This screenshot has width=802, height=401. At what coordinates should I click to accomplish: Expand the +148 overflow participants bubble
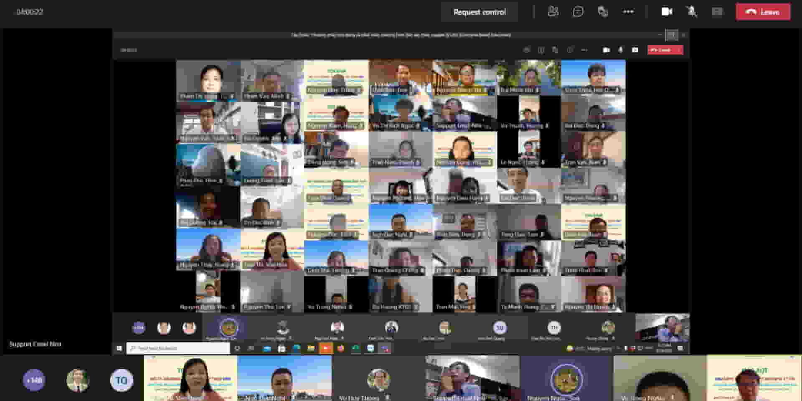pyautogui.click(x=34, y=380)
